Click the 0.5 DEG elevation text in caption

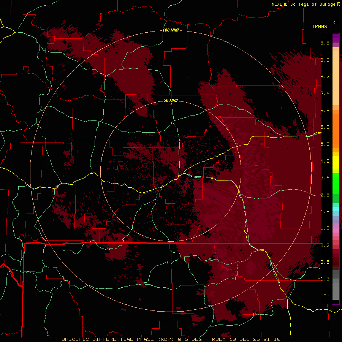click(191, 339)
